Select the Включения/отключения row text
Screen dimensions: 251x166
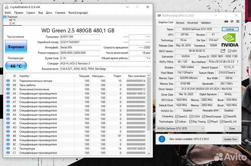[x=34, y=89]
